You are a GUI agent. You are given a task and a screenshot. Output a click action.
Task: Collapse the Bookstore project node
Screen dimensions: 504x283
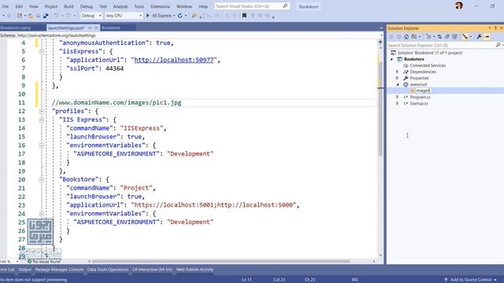(391, 60)
